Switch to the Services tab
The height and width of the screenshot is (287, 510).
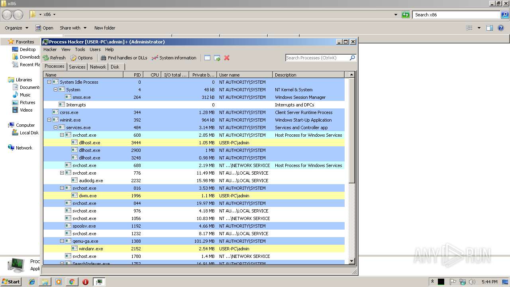77,67
